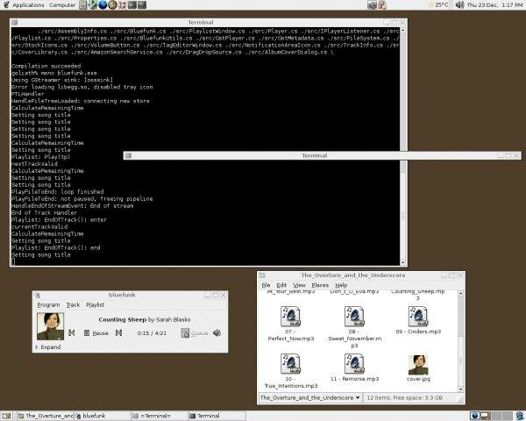Open the folder location dropdown in file browser
This screenshot has height=421, width=526.
coord(310,397)
